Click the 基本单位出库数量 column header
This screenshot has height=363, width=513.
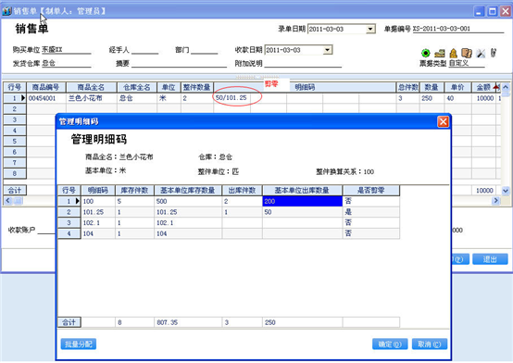pyautogui.click(x=302, y=191)
